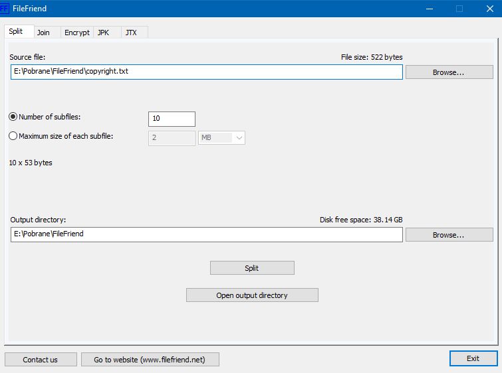Switch to the Encrypt tab

coord(77,33)
